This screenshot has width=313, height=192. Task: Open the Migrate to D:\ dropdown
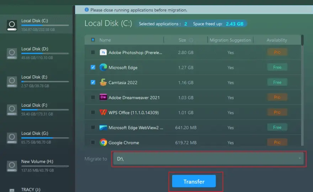pos(208,159)
